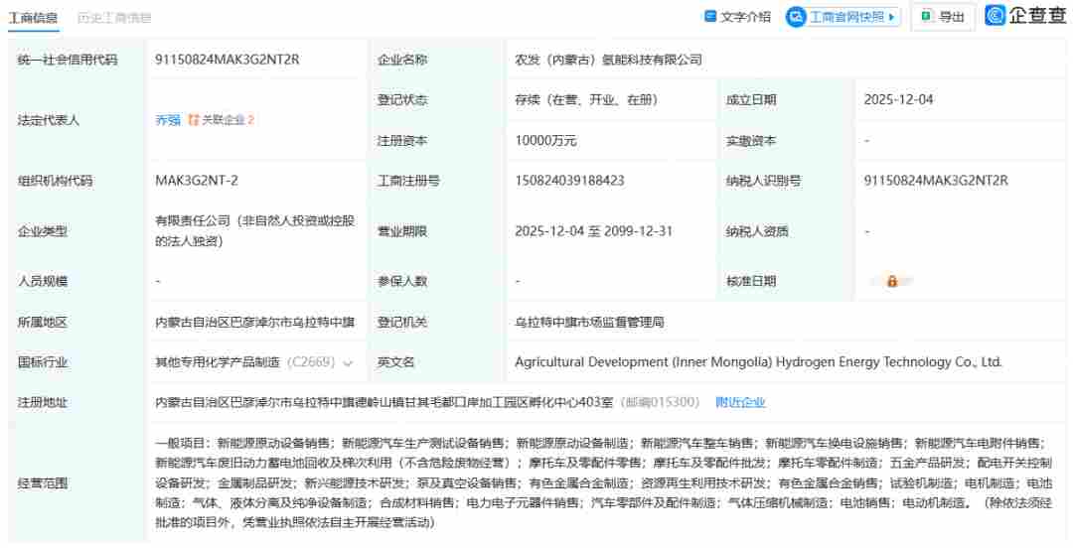Select registration number 150824039188423
This screenshot has width=1073, height=548.
pos(569,181)
